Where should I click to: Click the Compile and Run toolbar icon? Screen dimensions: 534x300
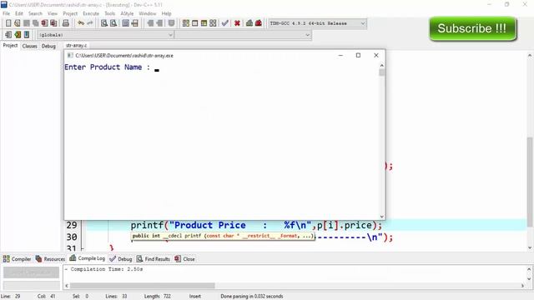click(x=204, y=23)
